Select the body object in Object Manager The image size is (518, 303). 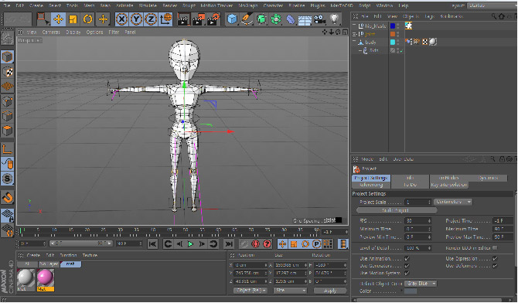coord(370,43)
